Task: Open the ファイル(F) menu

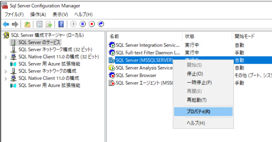Action: pyautogui.click(x=14, y=14)
